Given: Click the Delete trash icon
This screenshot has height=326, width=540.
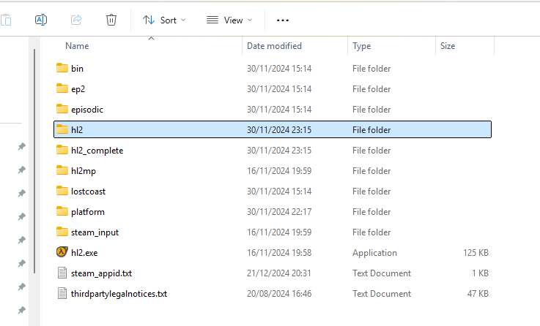Looking at the screenshot, I should point(111,20).
